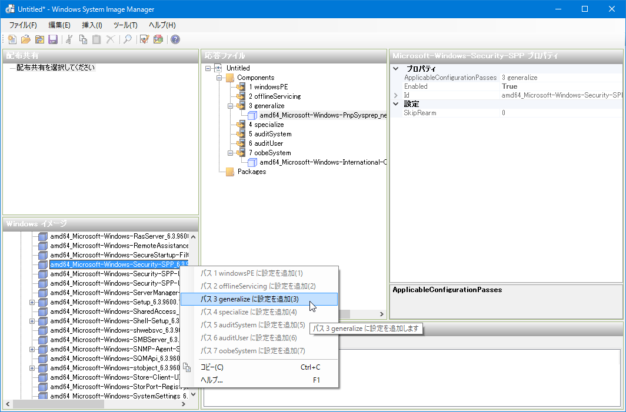Viewport: 626px width, 412px height.
Task: Click the Untitled answer file document icon
Action: 218,68
